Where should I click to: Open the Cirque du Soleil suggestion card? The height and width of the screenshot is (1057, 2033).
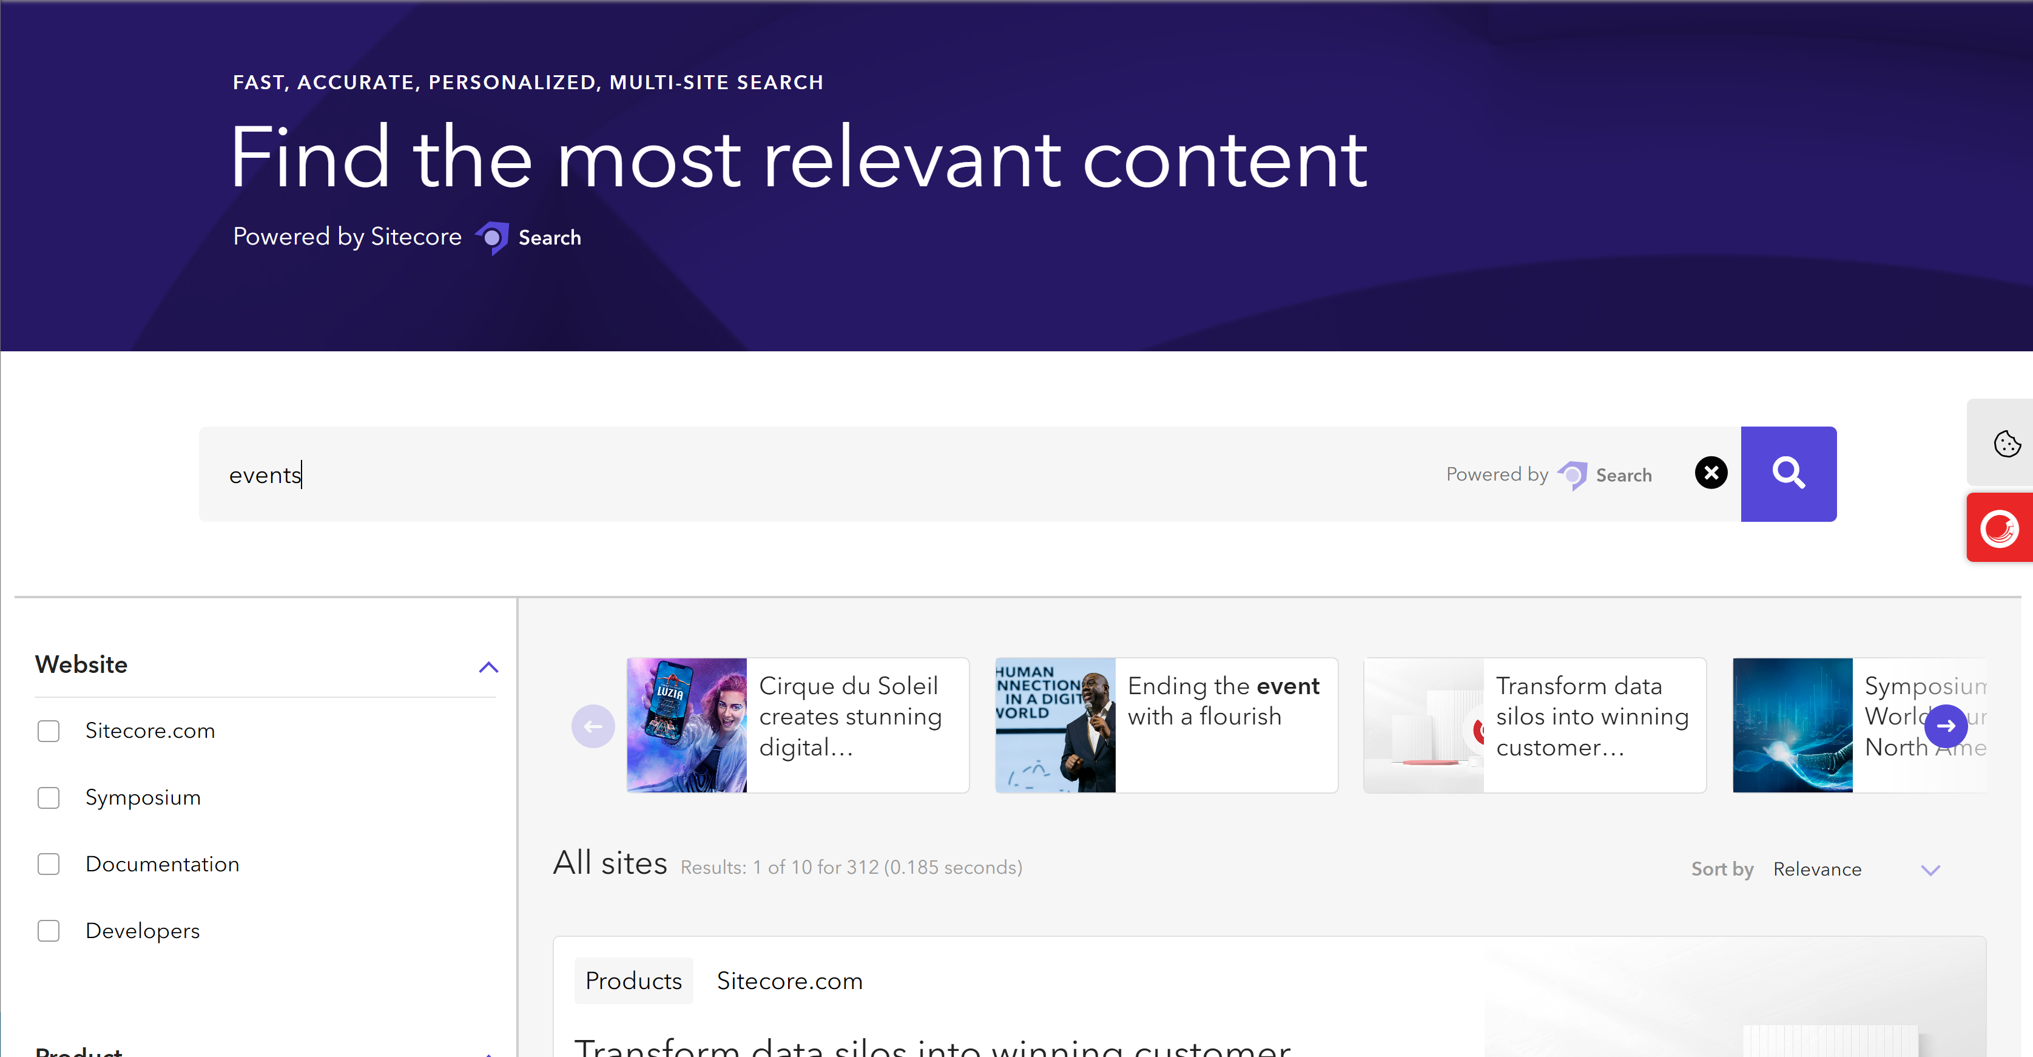pyautogui.click(x=798, y=726)
